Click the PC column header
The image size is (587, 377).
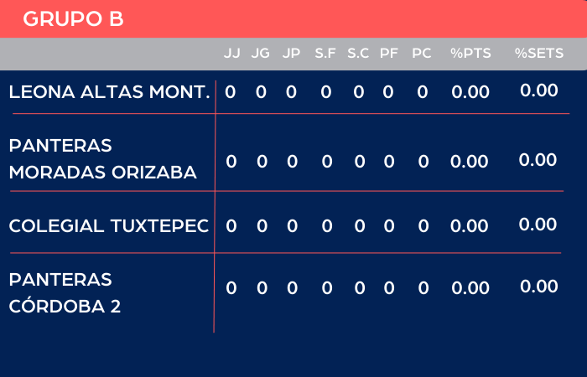[x=422, y=54]
